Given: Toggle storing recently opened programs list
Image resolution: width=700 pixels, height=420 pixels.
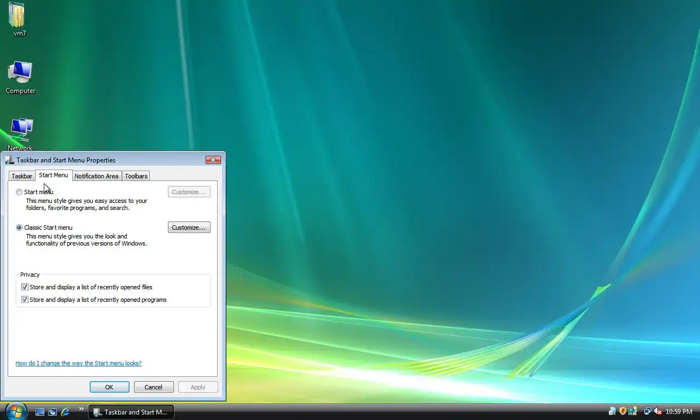Looking at the screenshot, I should [x=25, y=300].
